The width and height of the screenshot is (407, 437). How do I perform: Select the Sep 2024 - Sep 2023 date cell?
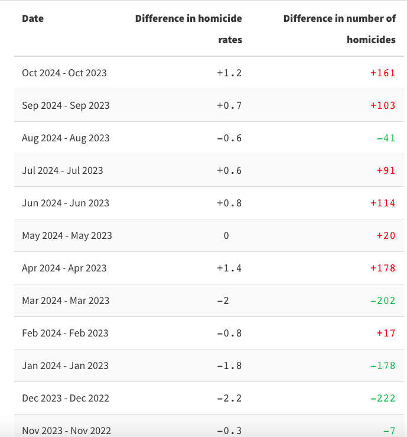pyautogui.click(x=66, y=106)
